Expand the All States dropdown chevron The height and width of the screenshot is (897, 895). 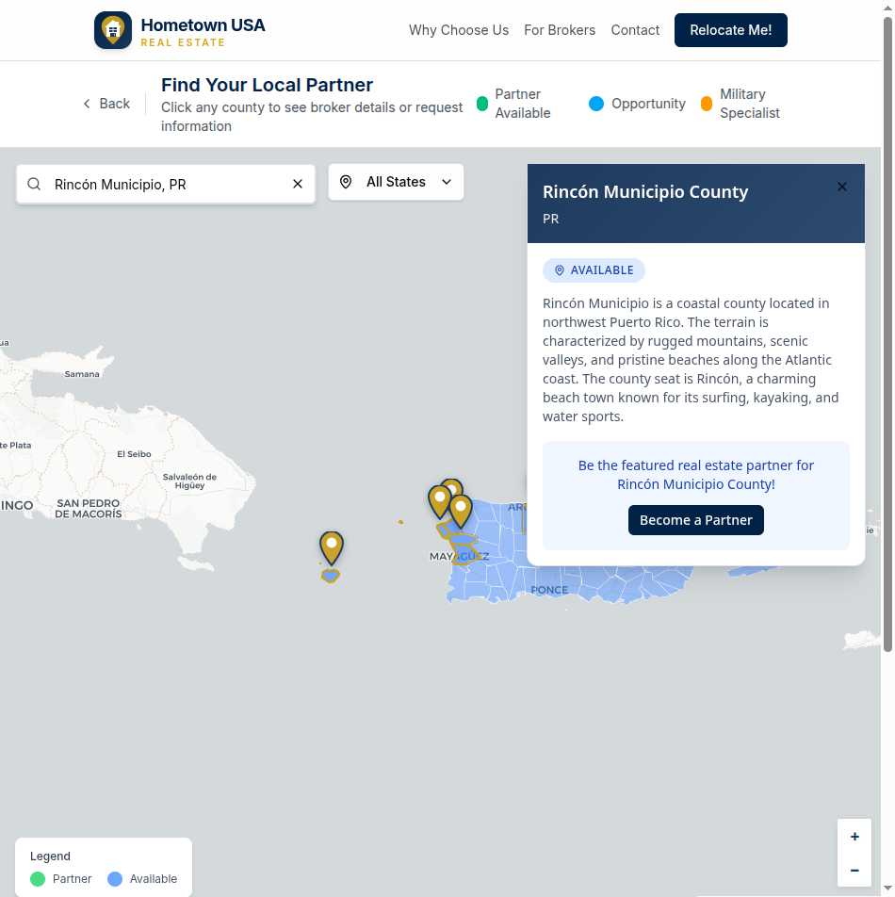447,182
